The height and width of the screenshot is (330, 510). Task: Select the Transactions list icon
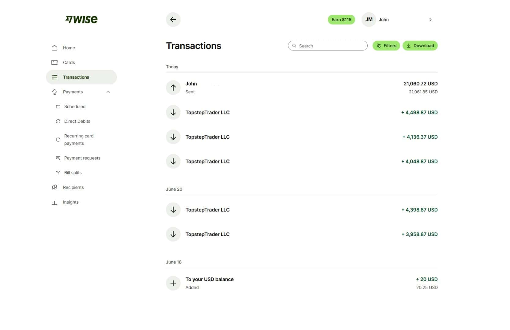coord(54,77)
